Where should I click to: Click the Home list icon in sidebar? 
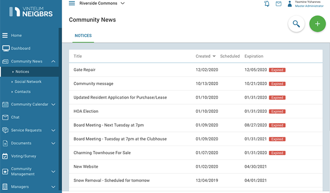[5, 35]
